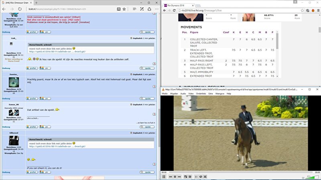
Task: Open a new tab in Edge
Action: pyautogui.click(x=36, y=3)
